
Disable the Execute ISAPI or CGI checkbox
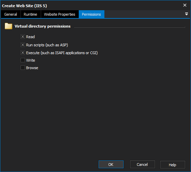click(x=23, y=53)
